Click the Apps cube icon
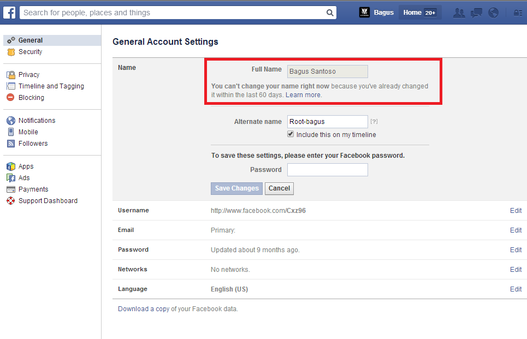Screen dimensions: 527x339 point(11,166)
